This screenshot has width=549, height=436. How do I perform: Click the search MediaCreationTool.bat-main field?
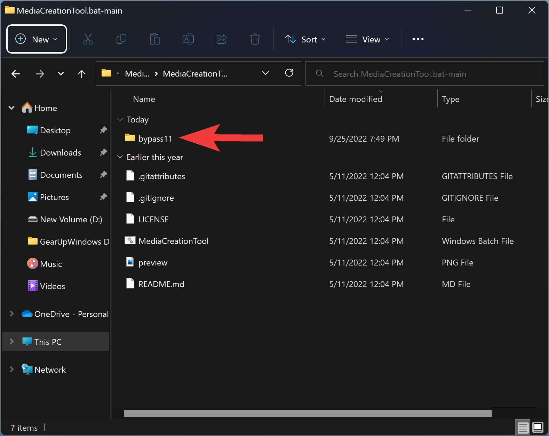[425, 73]
